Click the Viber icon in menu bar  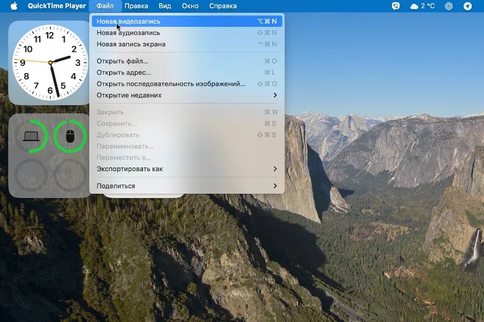(x=395, y=6)
